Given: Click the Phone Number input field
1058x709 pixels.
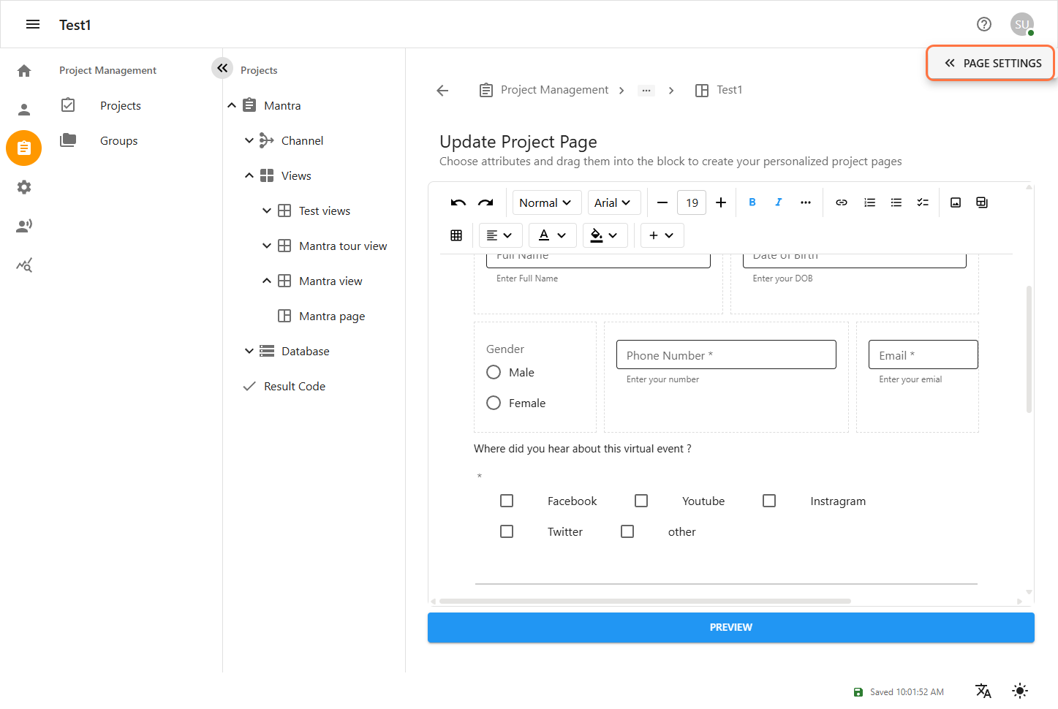Looking at the screenshot, I should [725, 355].
